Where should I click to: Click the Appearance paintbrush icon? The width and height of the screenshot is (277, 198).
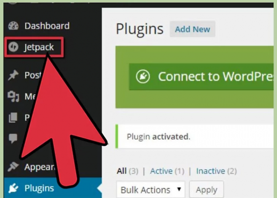click(13, 167)
